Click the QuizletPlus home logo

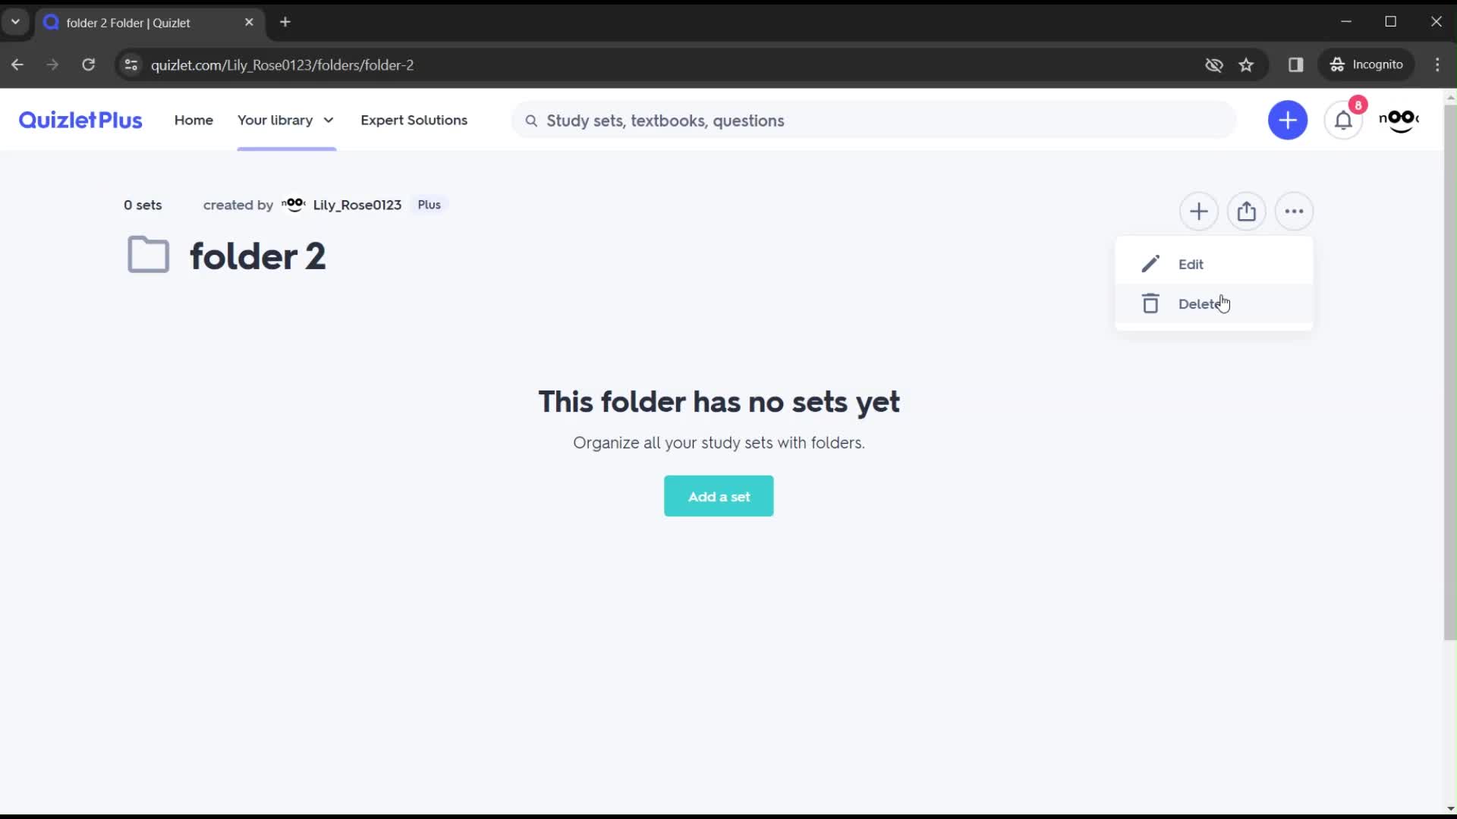(80, 120)
